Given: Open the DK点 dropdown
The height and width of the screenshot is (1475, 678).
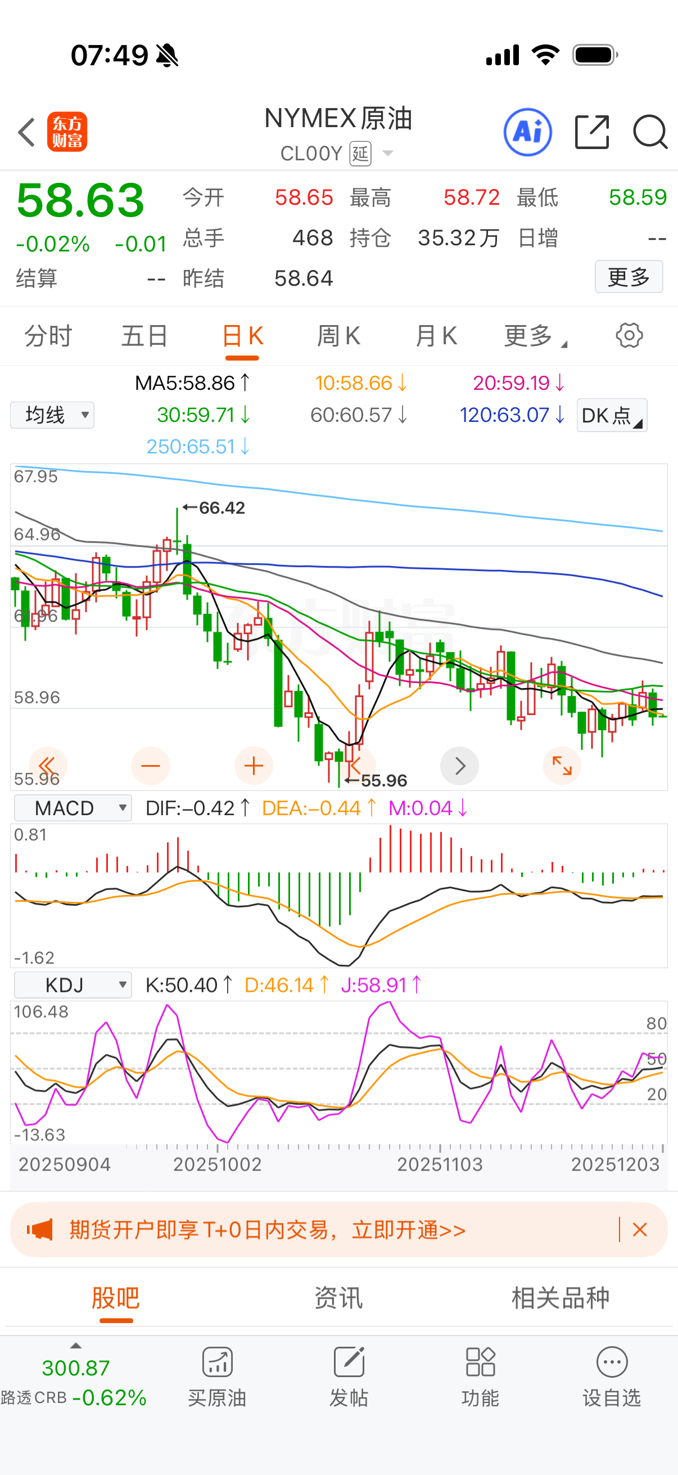Looking at the screenshot, I should click(612, 415).
